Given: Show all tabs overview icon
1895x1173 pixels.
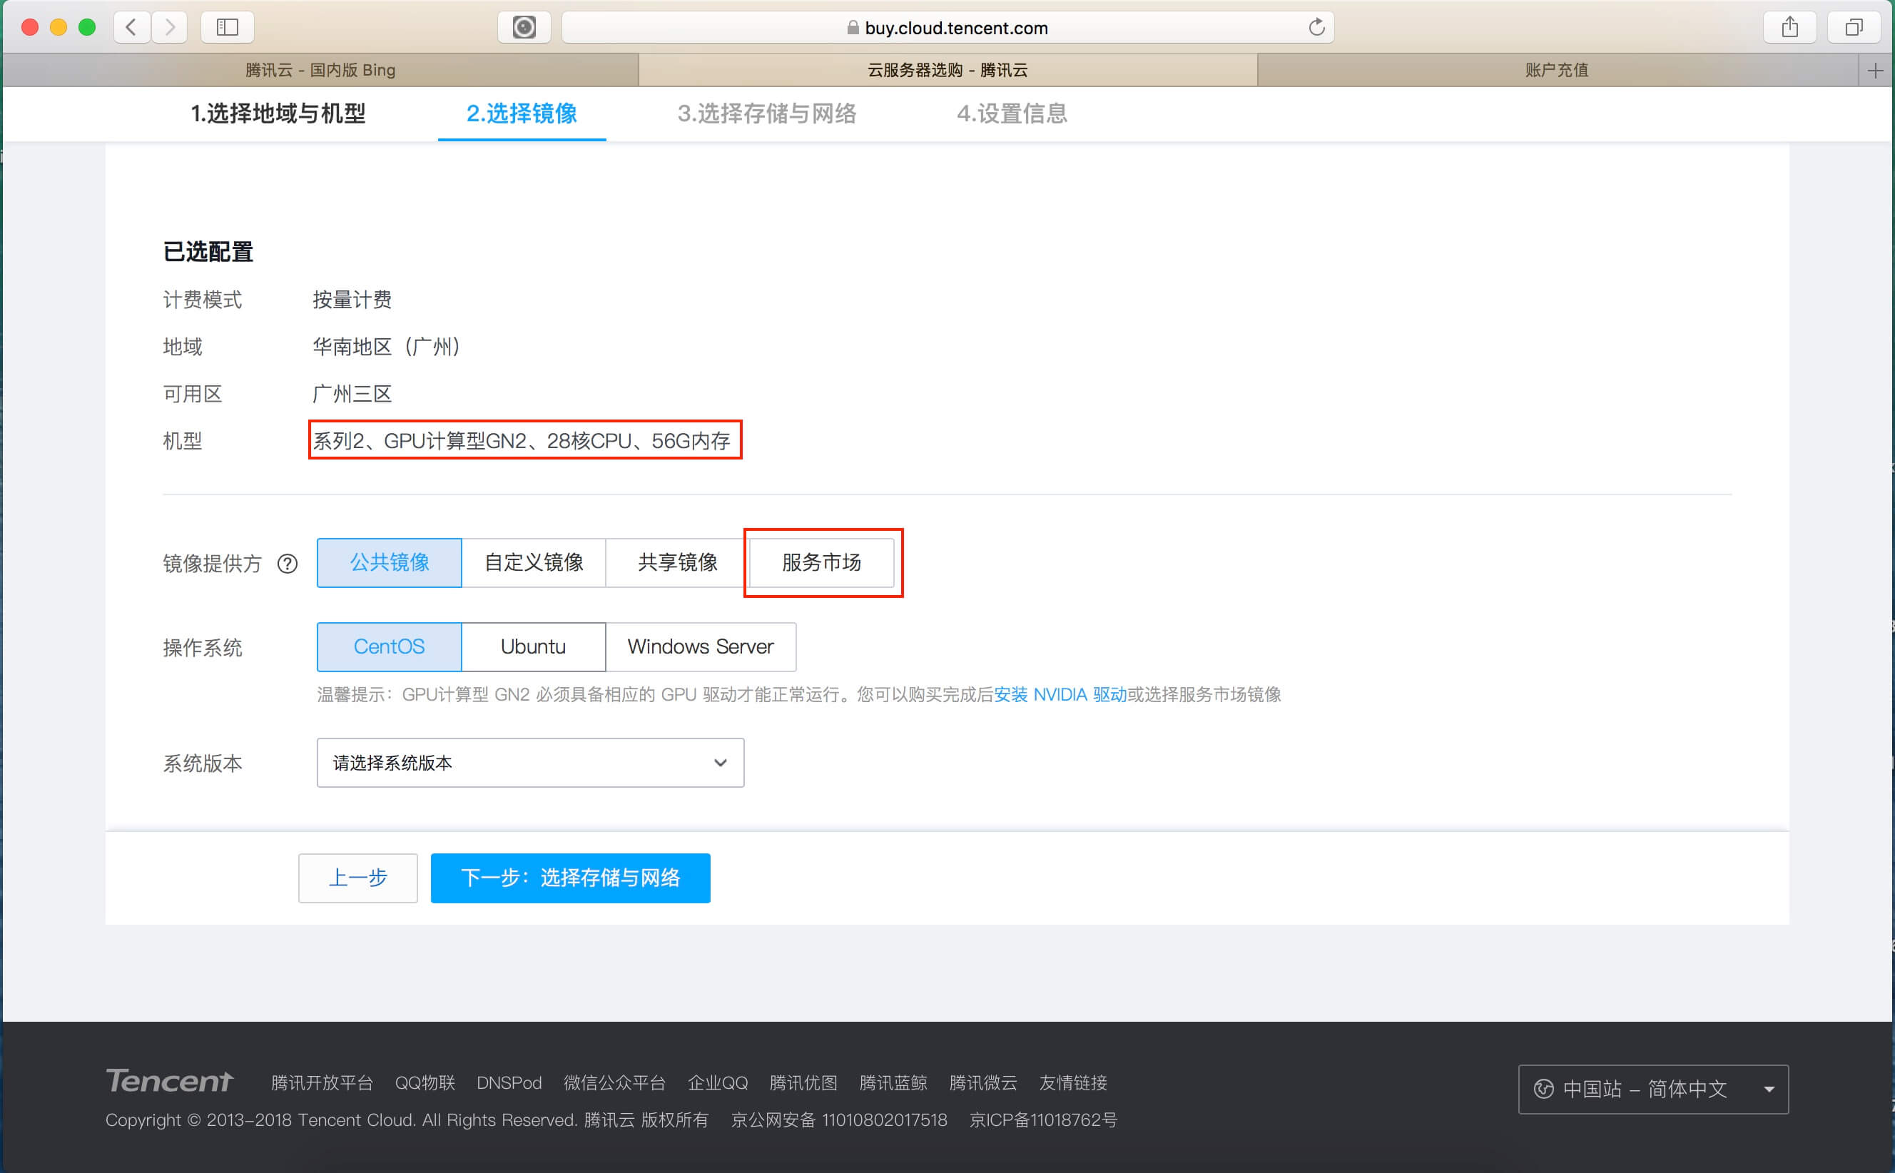Looking at the screenshot, I should [1853, 28].
